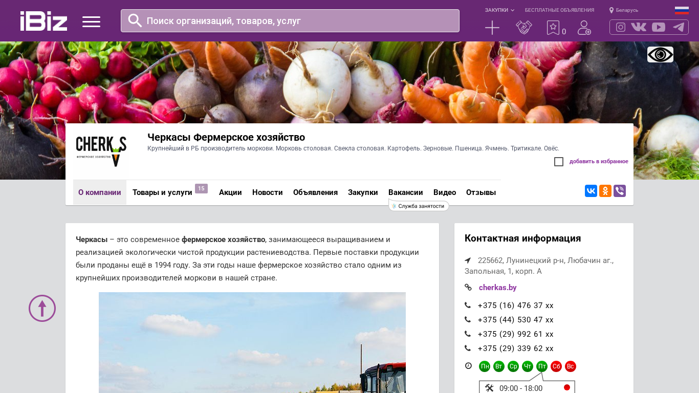The height and width of the screenshot is (393, 699).
Task: Click the address location arrow icon
Action: (x=468, y=260)
